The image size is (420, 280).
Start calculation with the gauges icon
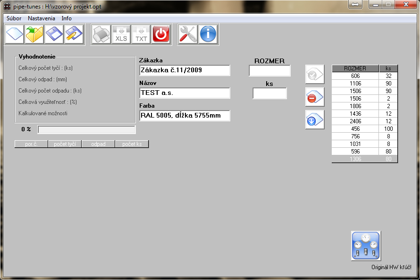[x=366, y=246]
